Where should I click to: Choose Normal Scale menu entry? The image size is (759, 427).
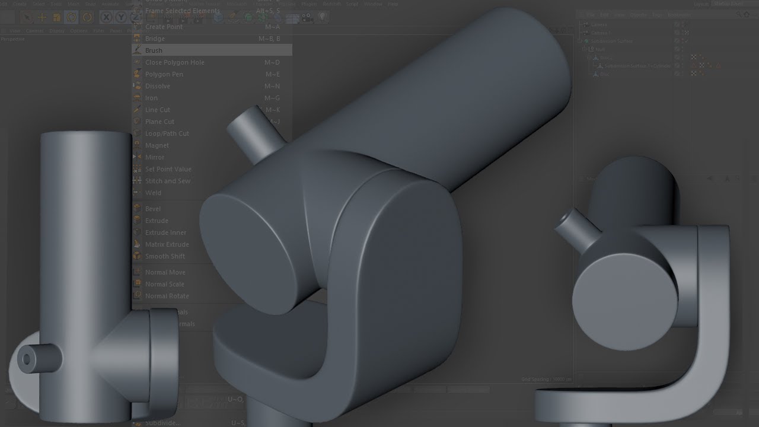tap(165, 284)
